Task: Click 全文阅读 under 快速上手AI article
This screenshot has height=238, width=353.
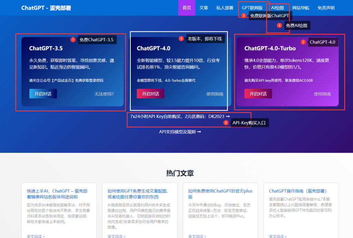Action: click(x=36, y=236)
